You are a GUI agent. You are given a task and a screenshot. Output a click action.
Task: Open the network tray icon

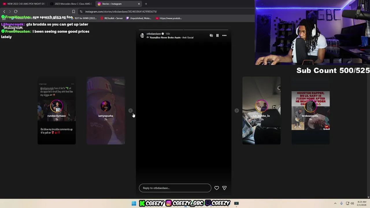coord(347,203)
